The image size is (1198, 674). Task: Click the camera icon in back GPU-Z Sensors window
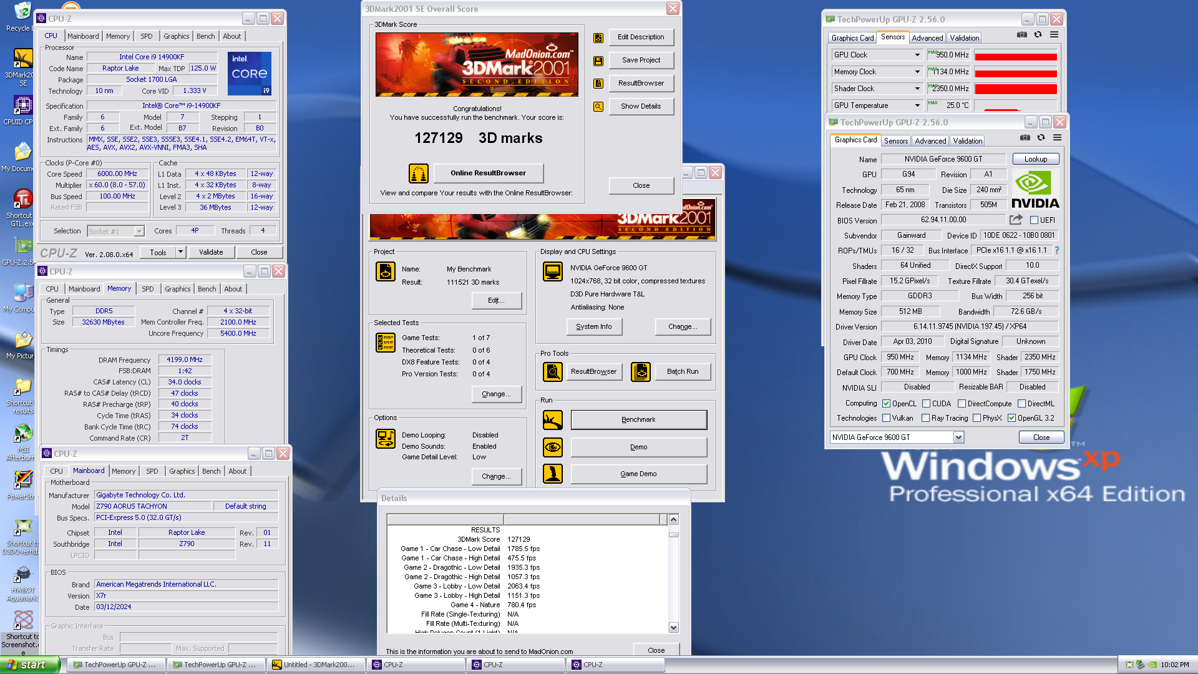pyautogui.click(x=1021, y=35)
